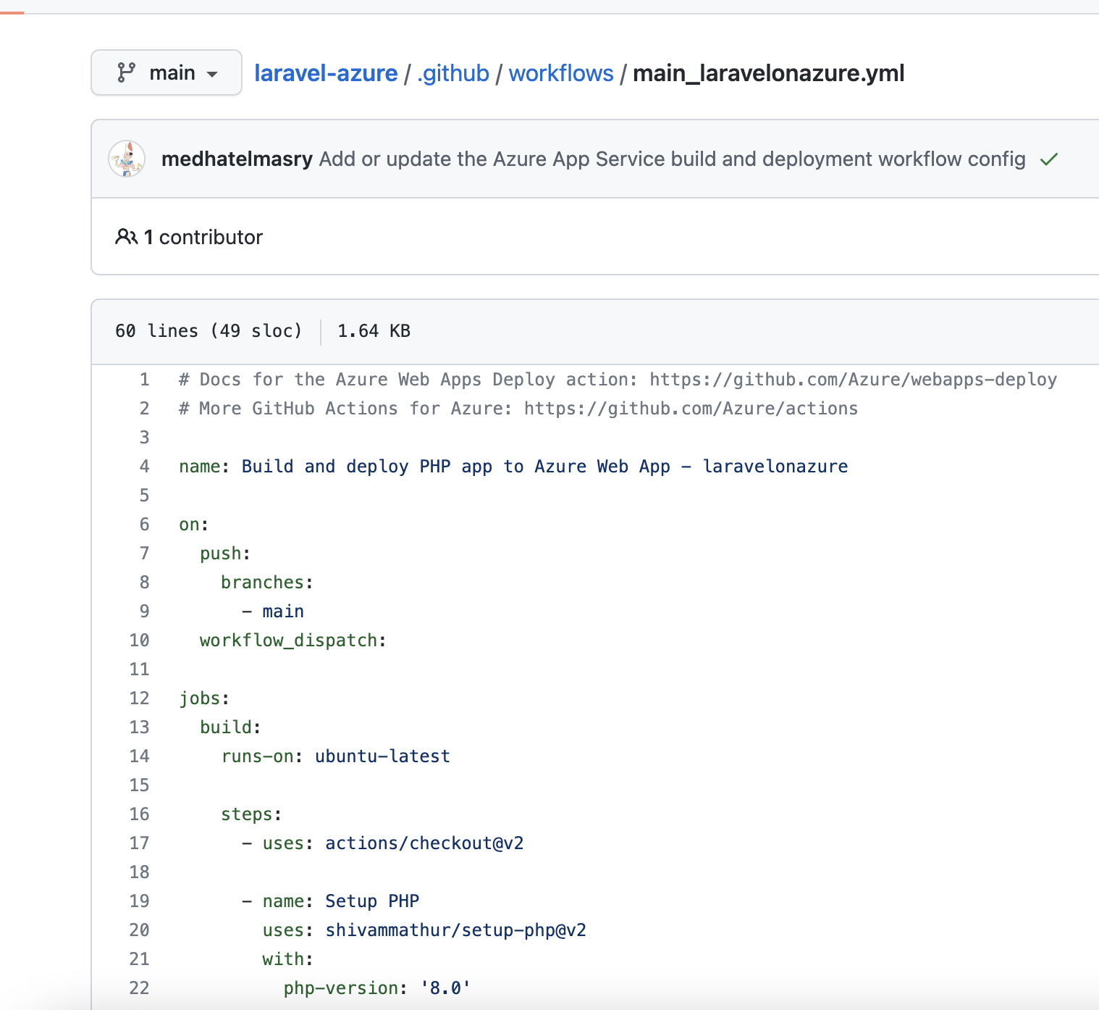Viewport: 1099px width, 1010px height.
Task: Select line number 21
Action: pyautogui.click(x=140, y=959)
